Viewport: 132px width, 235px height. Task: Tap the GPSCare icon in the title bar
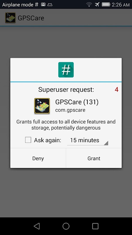point(10,18)
